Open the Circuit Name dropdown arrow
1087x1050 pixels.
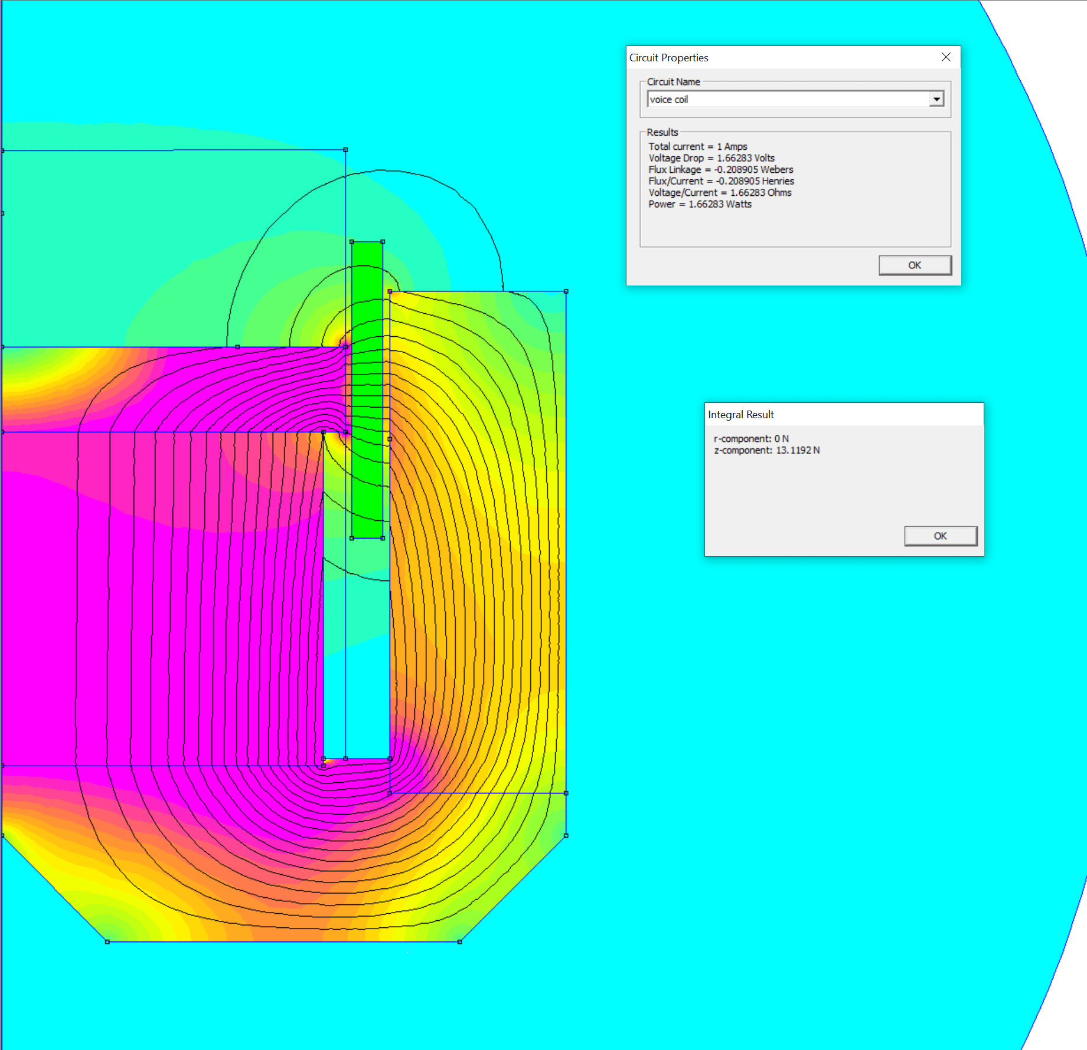pyautogui.click(x=936, y=99)
